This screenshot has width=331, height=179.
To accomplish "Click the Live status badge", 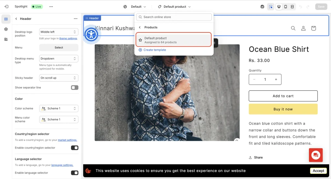I will [37, 7].
